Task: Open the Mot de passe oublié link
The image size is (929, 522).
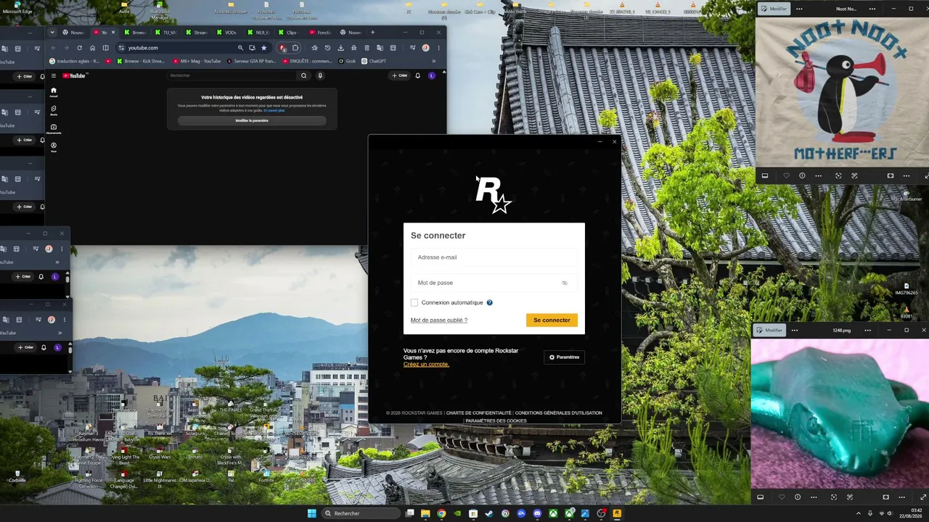Action: click(x=439, y=320)
